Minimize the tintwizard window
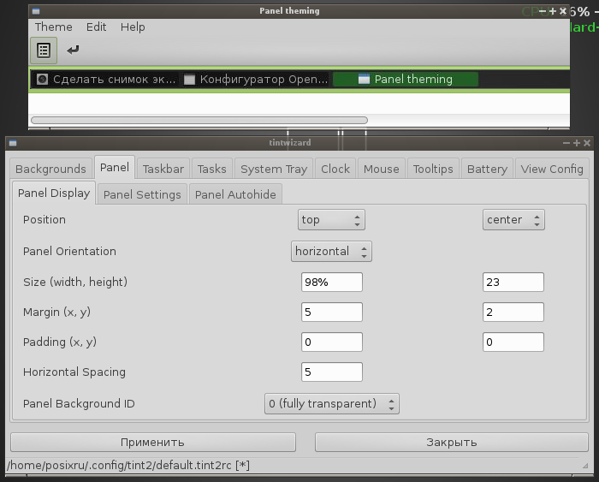This screenshot has width=599, height=482. (x=566, y=143)
